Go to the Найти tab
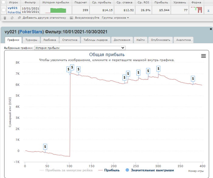Viewport: 213px width, 178px height. point(141,40)
